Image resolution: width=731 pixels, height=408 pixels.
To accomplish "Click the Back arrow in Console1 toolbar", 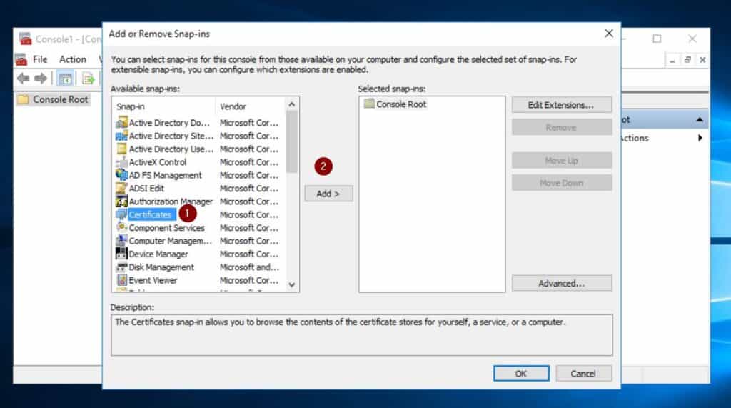I will (x=24, y=79).
